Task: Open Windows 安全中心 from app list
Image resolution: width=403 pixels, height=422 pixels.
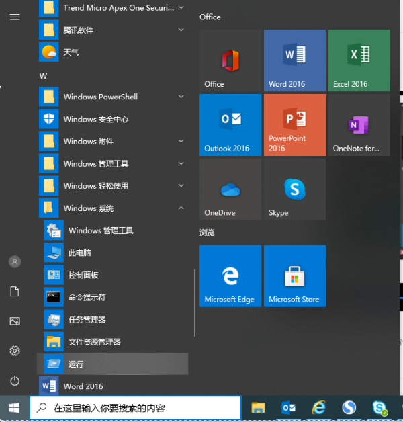Action: click(113, 119)
